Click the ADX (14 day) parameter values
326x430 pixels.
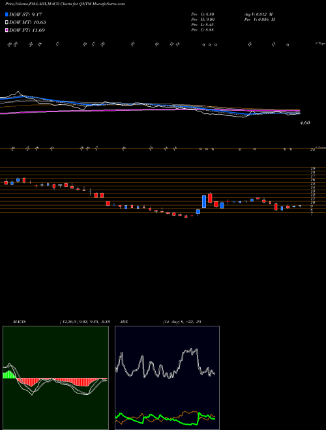[181, 322]
